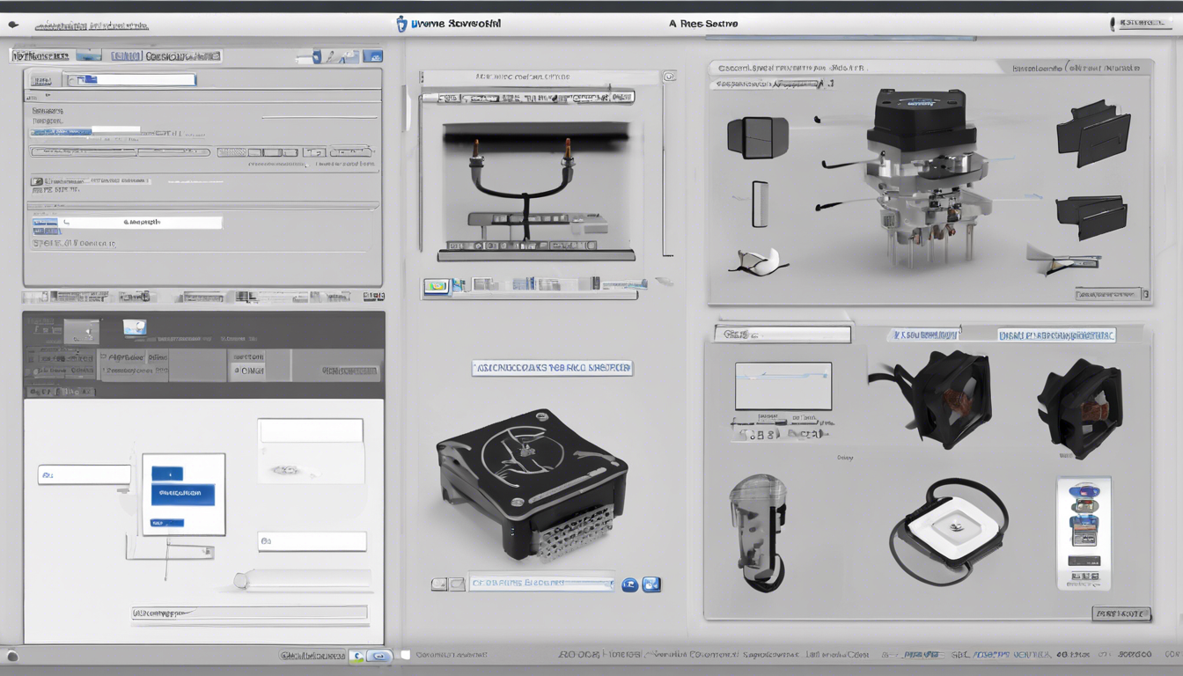Tick the white checkbox in the status bar
This screenshot has height=676, width=1183.
click(x=405, y=655)
